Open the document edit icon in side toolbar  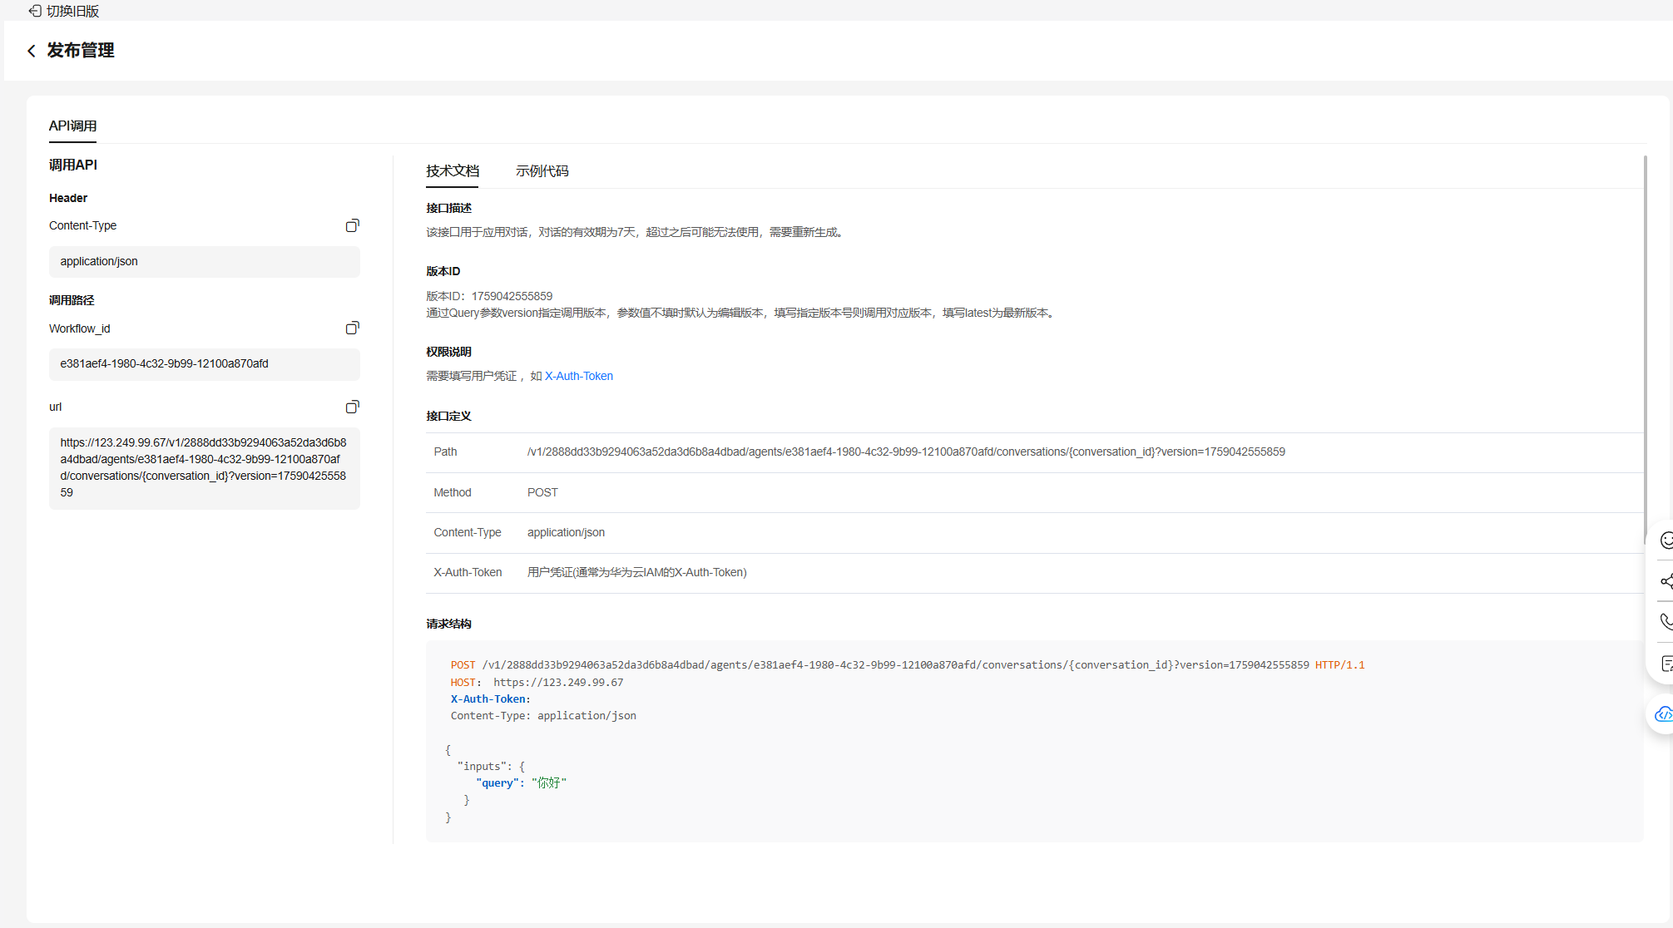[x=1666, y=663]
